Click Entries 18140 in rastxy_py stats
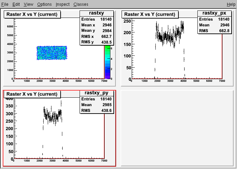Screen dimensions: 237x169 pos(96,99)
